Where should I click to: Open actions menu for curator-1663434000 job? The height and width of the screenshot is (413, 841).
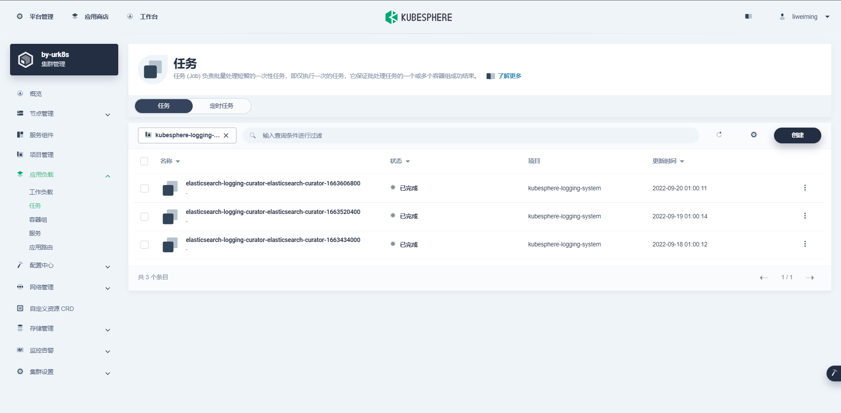[805, 244]
